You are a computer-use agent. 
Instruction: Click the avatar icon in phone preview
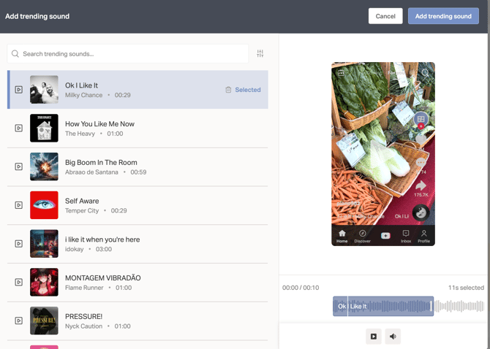coord(421,119)
